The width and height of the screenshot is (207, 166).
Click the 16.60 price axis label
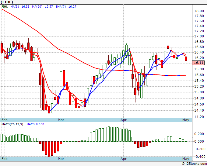point(199,47)
